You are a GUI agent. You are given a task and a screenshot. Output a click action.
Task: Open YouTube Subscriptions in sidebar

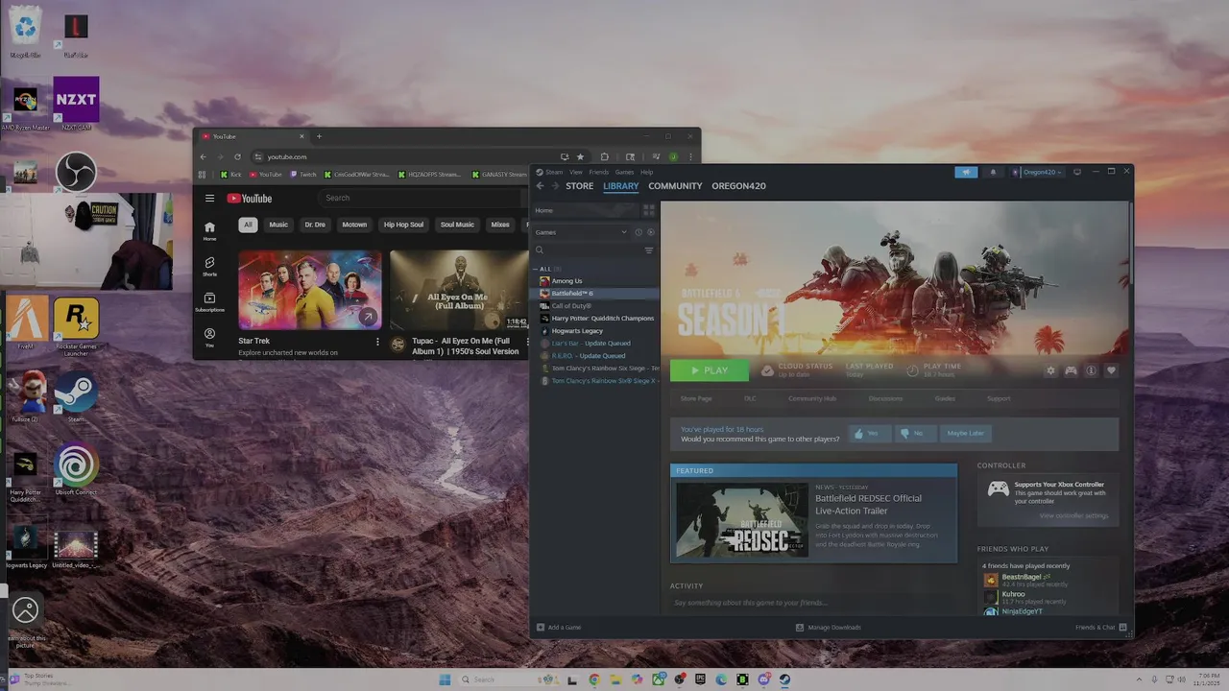[209, 302]
